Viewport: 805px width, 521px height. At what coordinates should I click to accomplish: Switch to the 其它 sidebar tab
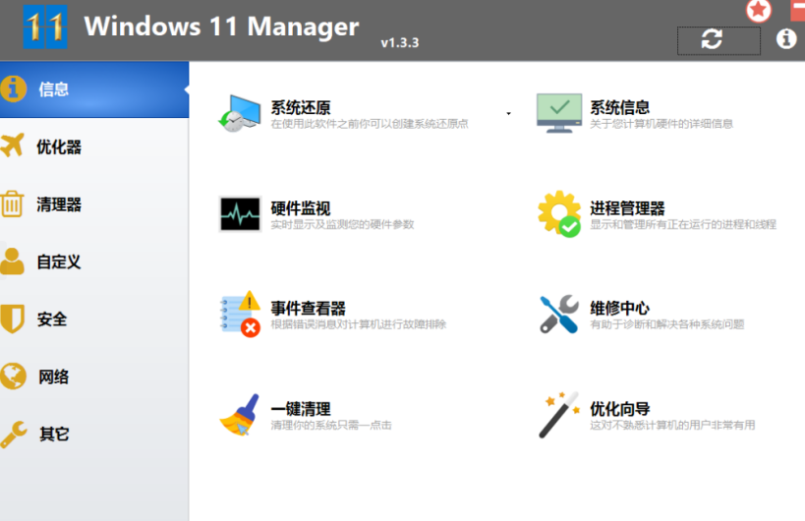(x=94, y=434)
